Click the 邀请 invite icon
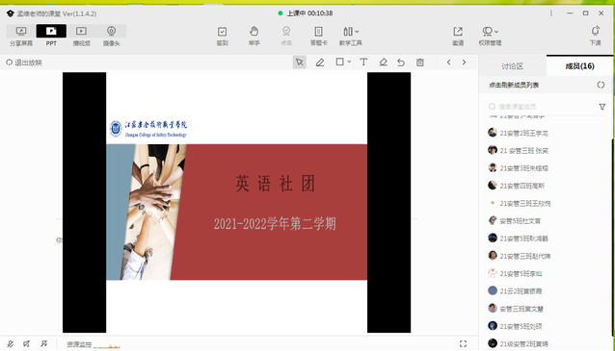Image resolution: width=615 pixels, height=351 pixels. pyautogui.click(x=458, y=36)
